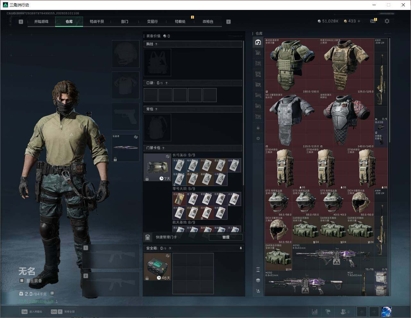Click the 零号大坝: 9/9 keycard heading
Screen dimensions: 411x318
point(184,189)
